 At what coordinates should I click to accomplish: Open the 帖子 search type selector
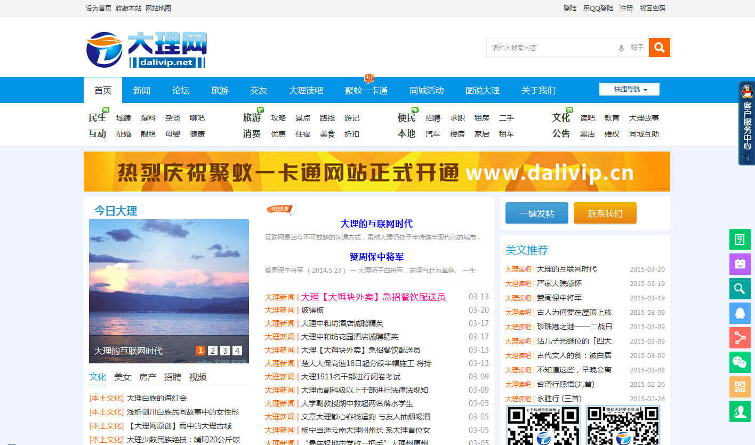click(x=637, y=48)
